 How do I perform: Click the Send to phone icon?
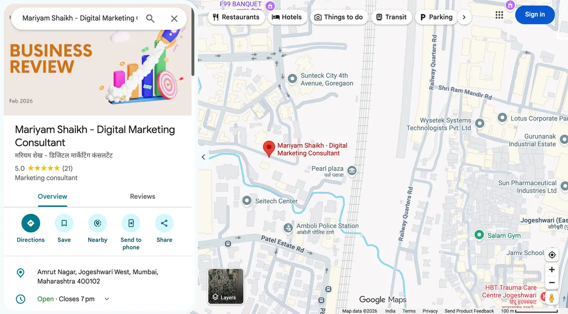point(131,223)
